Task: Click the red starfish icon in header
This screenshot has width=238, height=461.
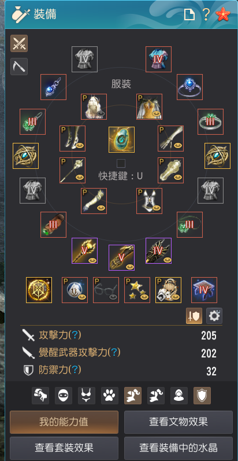Action: click(223, 14)
